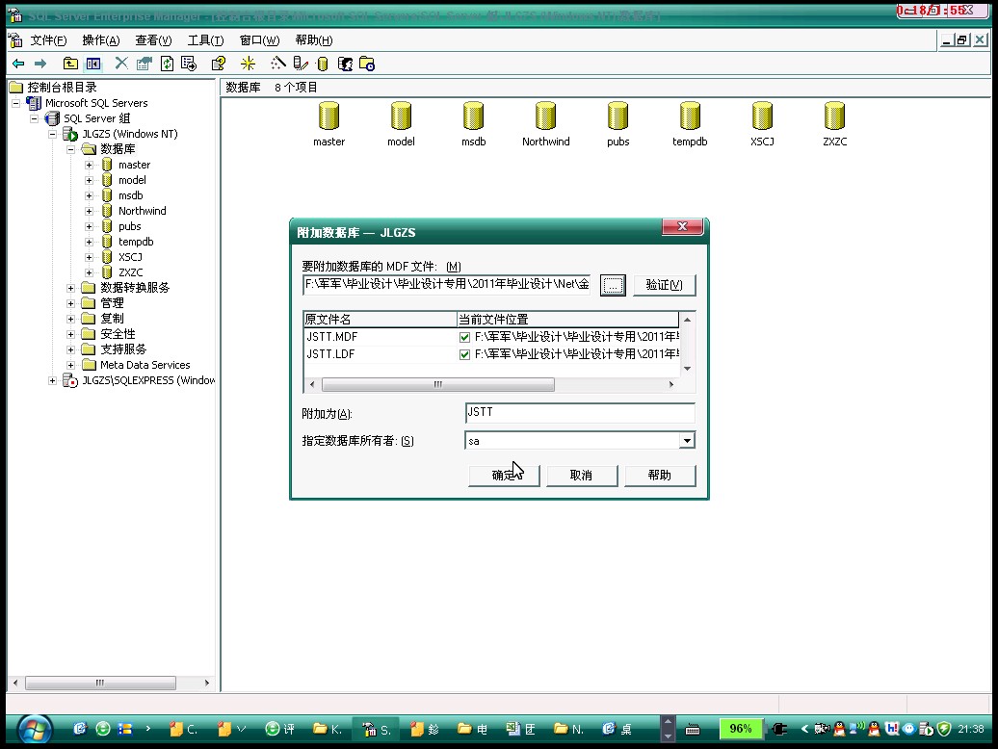The height and width of the screenshot is (749, 998).
Task: Click the Forward arrow toolbar icon
Action: pyautogui.click(x=40, y=64)
